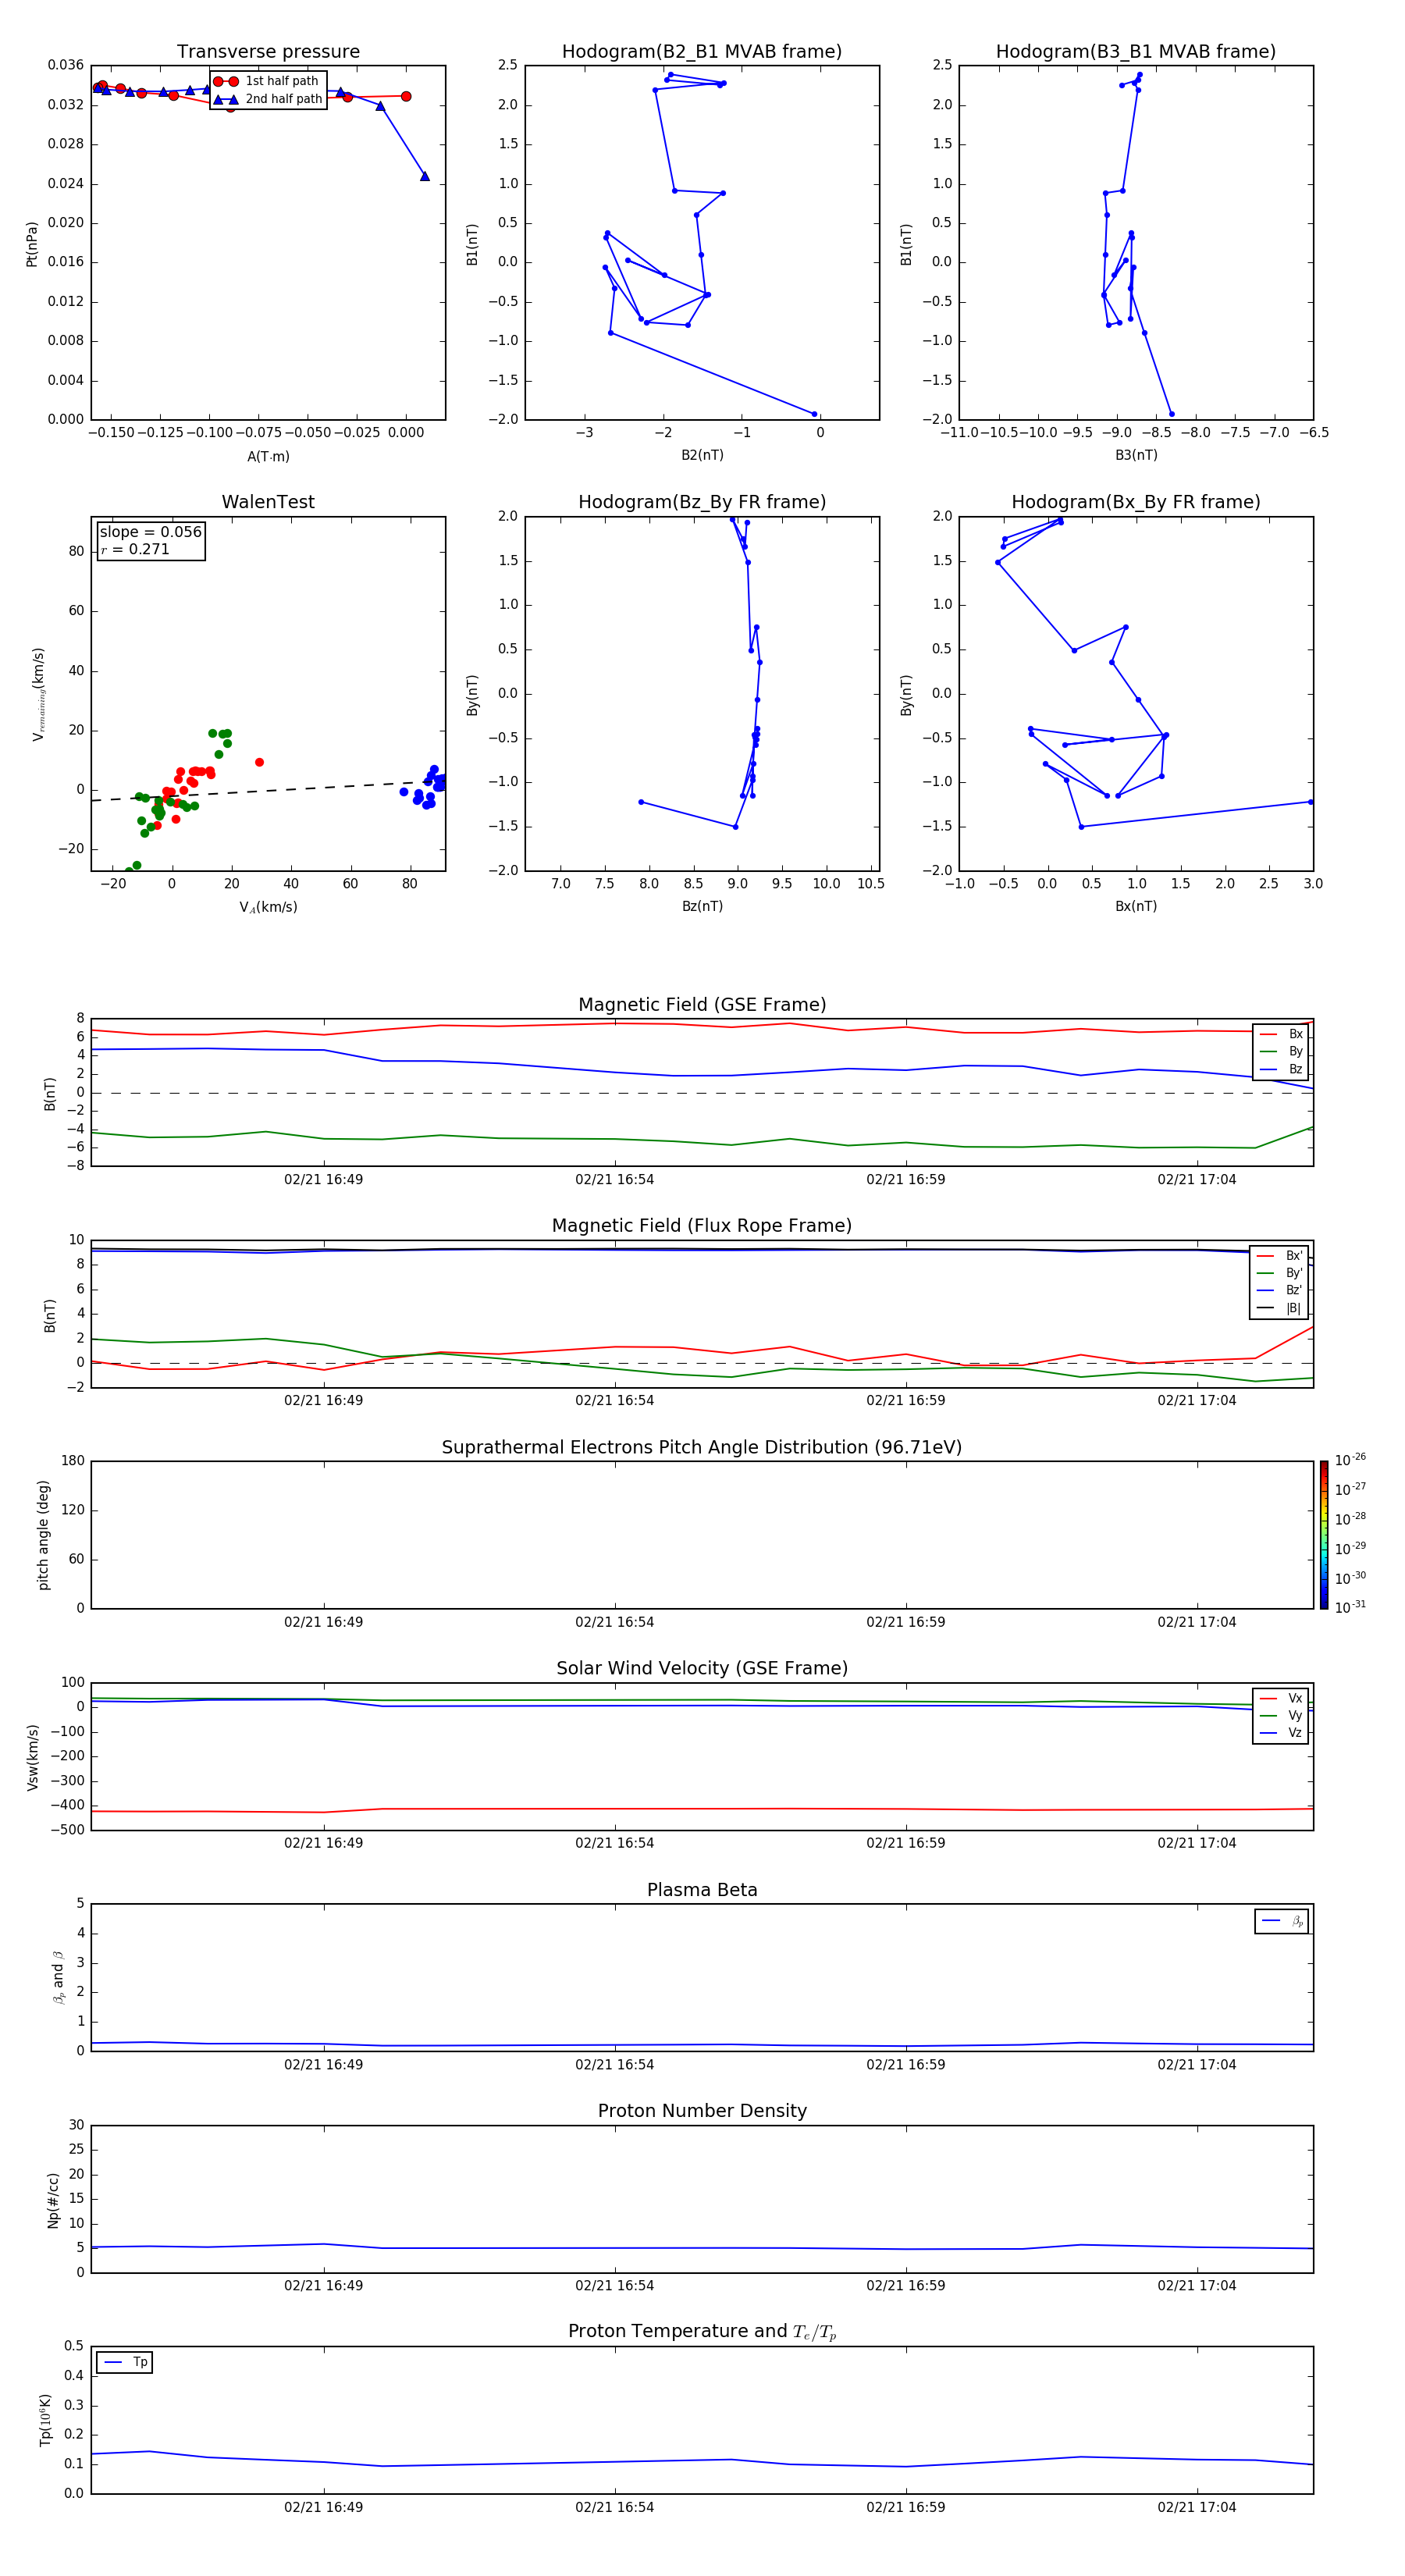1405x2576 pixels.
Task: Click the Bx' entry in Flux Rope legend
Action: [1279, 1256]
